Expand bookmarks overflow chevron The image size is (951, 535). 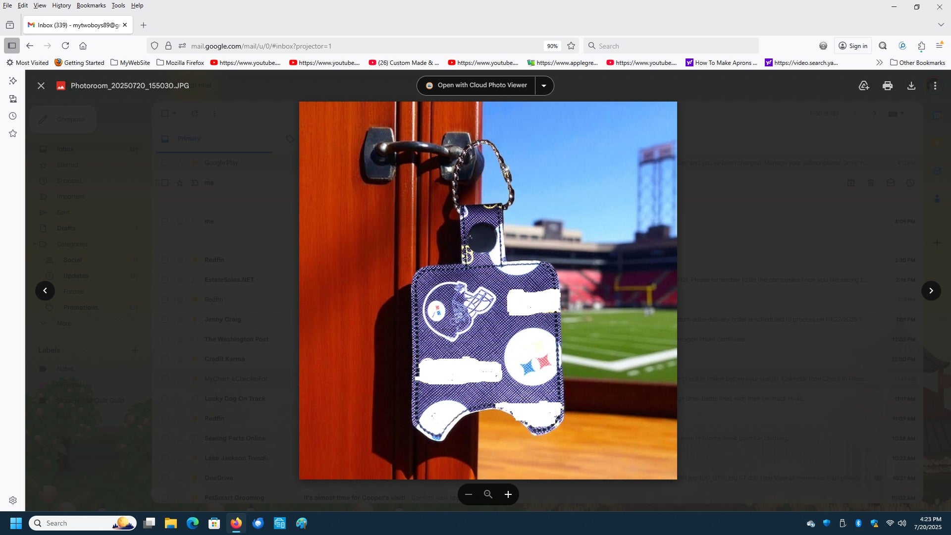879,62
